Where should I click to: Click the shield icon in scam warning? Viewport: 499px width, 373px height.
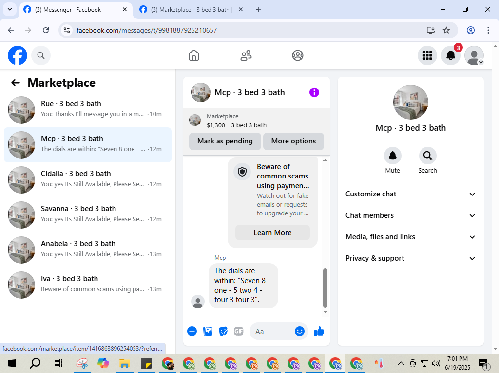pos(242,172)
